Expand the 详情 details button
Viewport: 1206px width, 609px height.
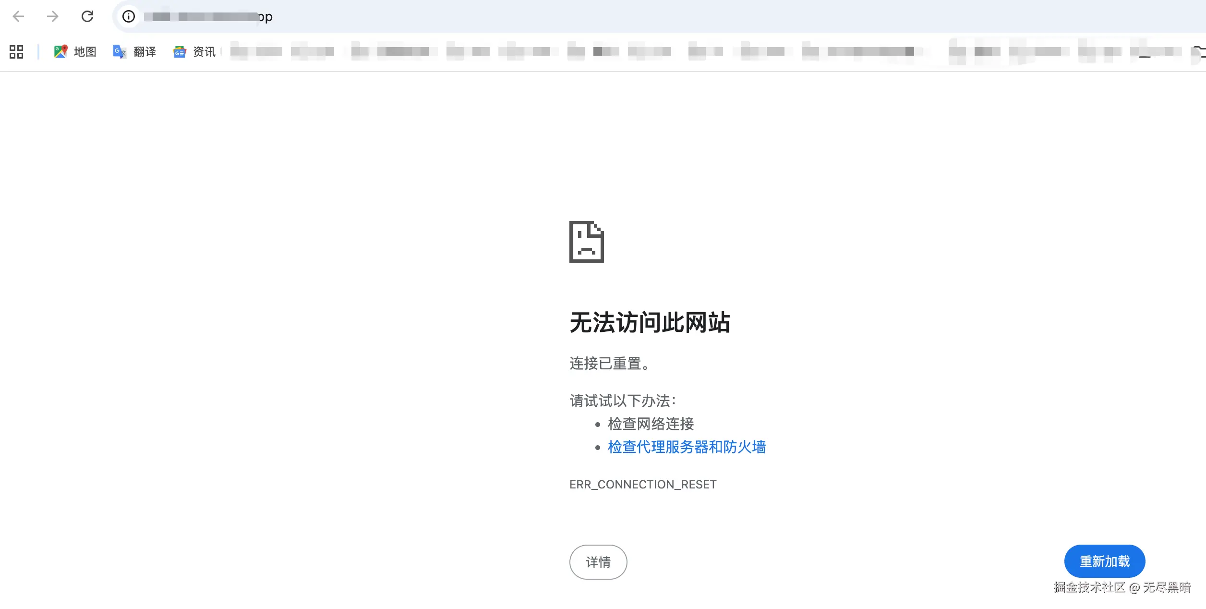598,562
